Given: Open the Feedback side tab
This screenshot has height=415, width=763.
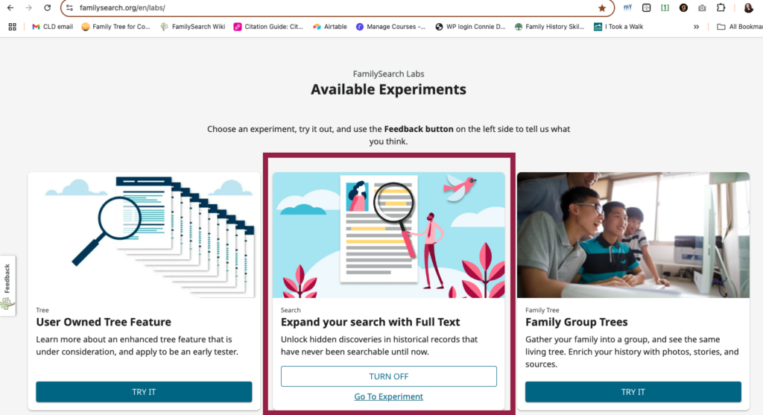Looking at the screenshot, I should coord(7,285).
